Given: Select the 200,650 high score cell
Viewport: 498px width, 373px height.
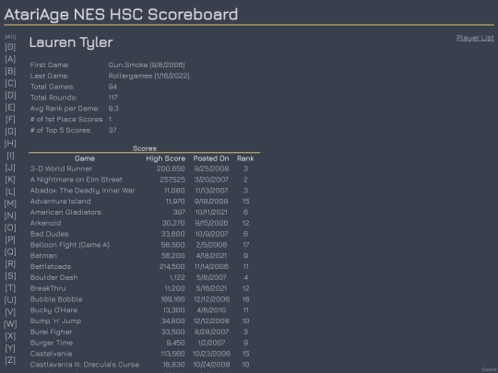Looking at the screenshot, I should pyautogui.click(x=171, y=169).
